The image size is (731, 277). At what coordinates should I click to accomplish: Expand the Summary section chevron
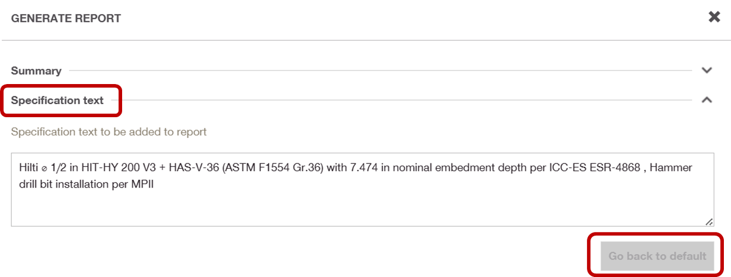706,70
